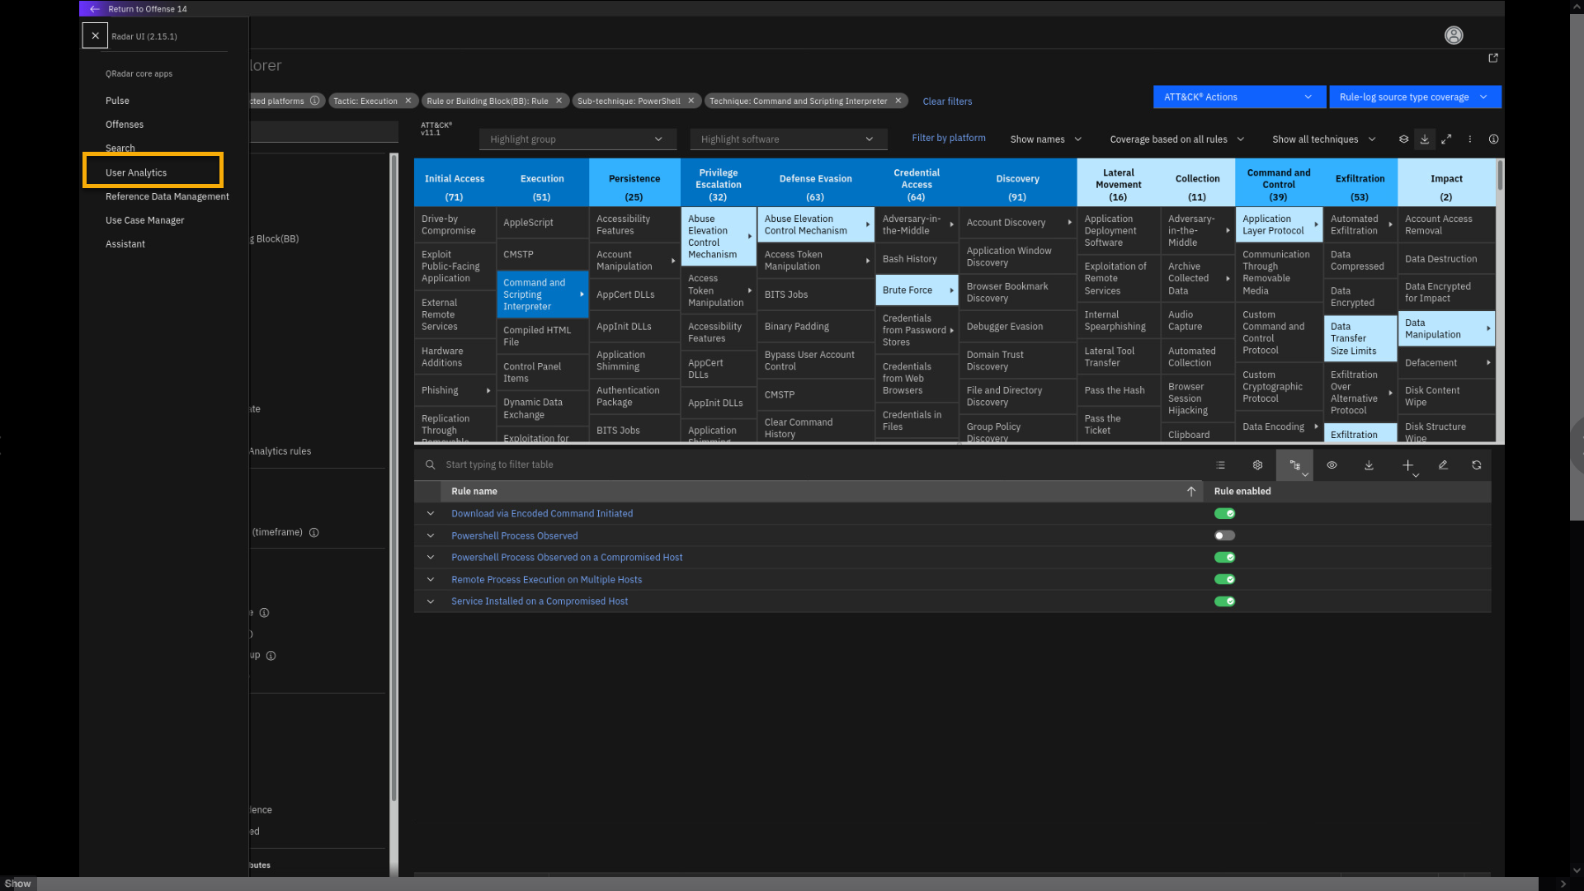
Task: Disable the Remote Process Execution on Multiple Hosts rule
Action: (x=1224, y=580)
